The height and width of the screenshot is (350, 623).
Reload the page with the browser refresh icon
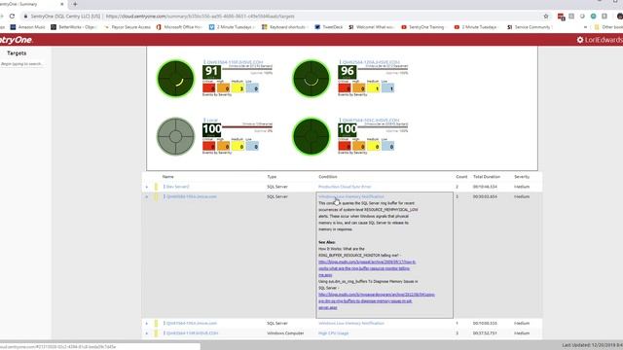(12, 17)
